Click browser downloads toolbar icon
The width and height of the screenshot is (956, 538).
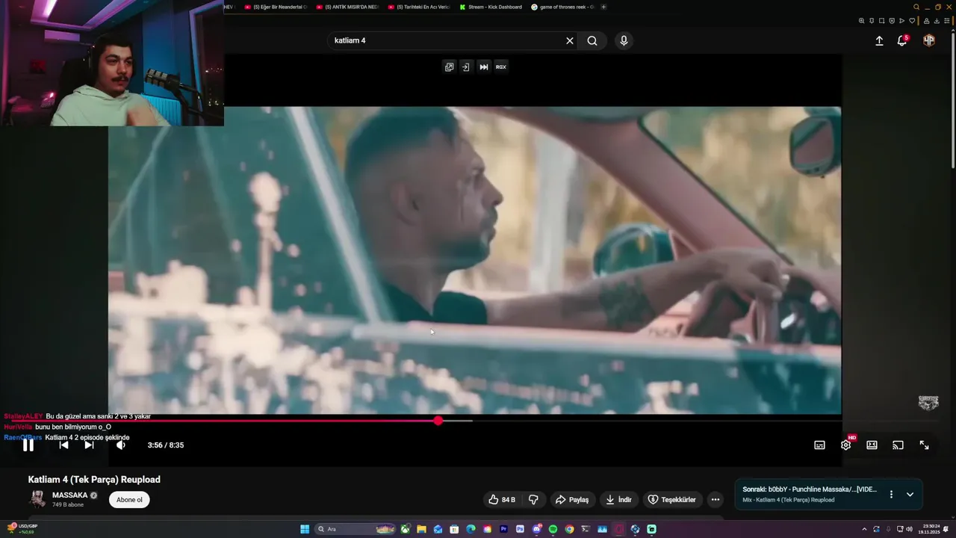(937, 21)
